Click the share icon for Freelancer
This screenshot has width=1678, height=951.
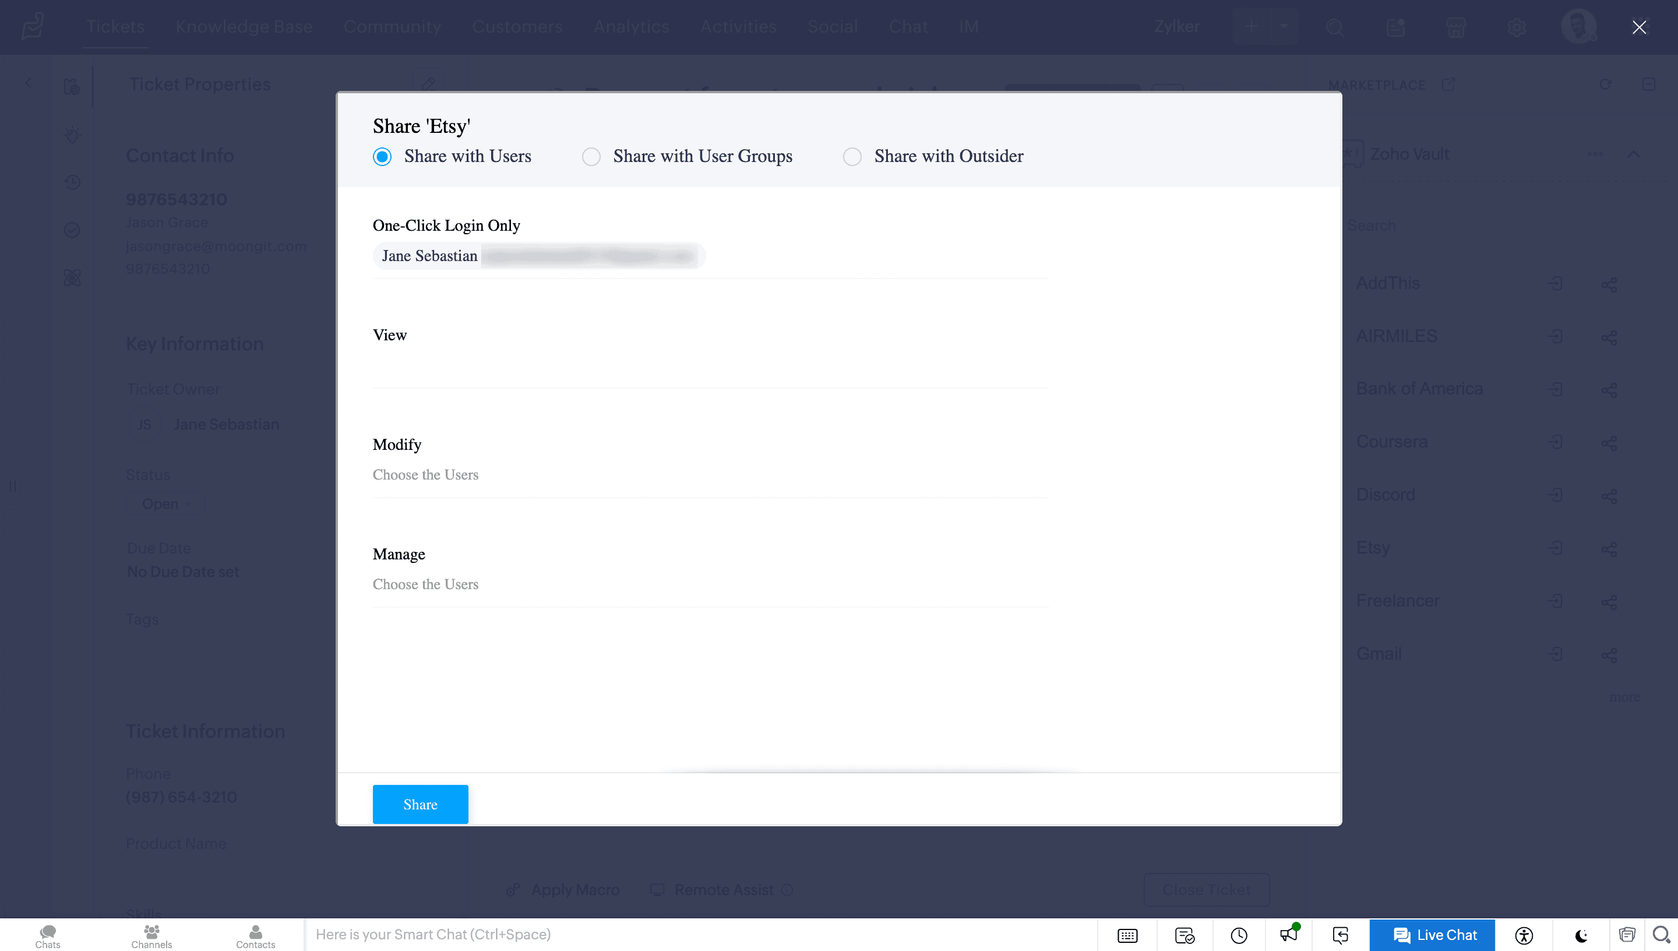pos(1609,601)
